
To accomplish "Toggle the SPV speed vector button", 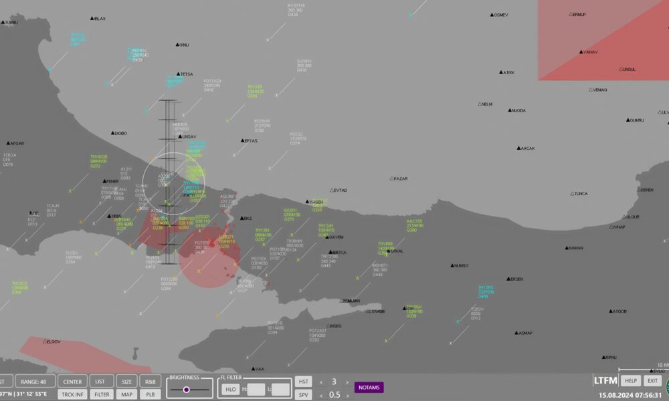I will 304,394.
